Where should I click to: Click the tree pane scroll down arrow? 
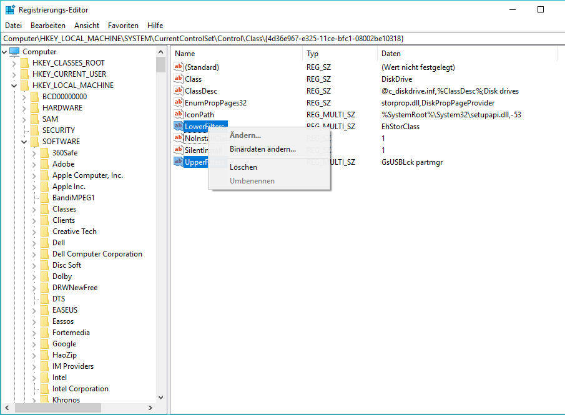pos(160,397)
